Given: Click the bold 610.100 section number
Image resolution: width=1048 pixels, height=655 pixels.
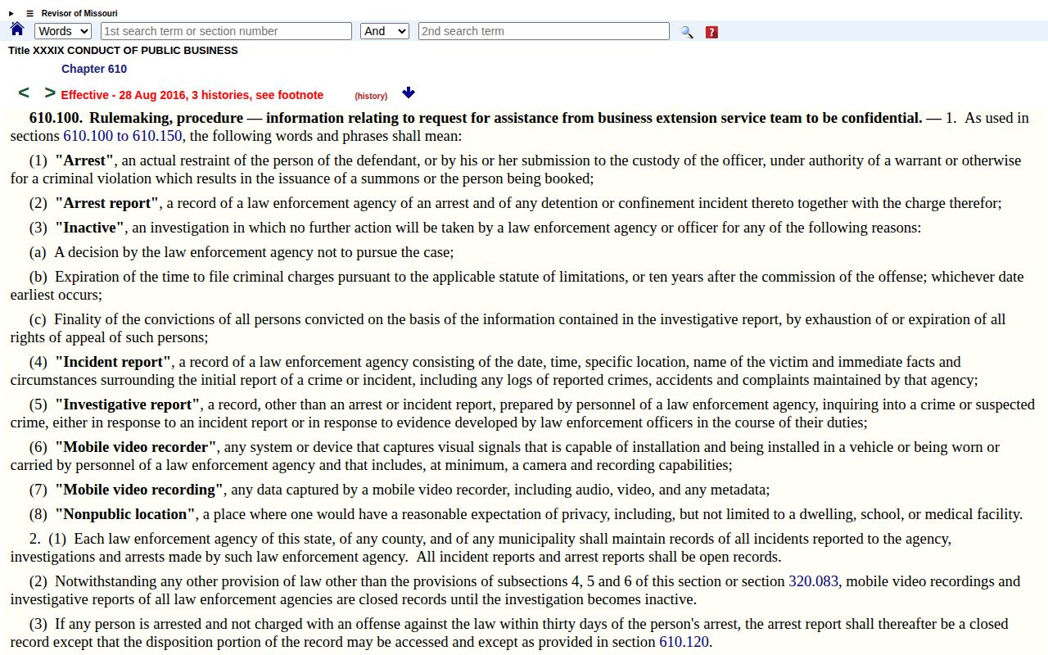Looking at the screenshot, I should coord(56,118).
